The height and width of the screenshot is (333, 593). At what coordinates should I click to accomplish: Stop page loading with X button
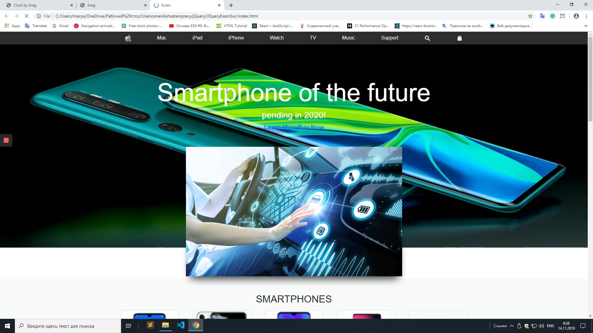27,16
